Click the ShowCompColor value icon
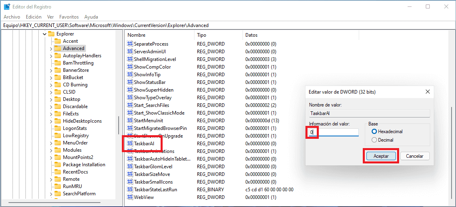The height and width of the screenshot is (207, 456). point(130,67)
